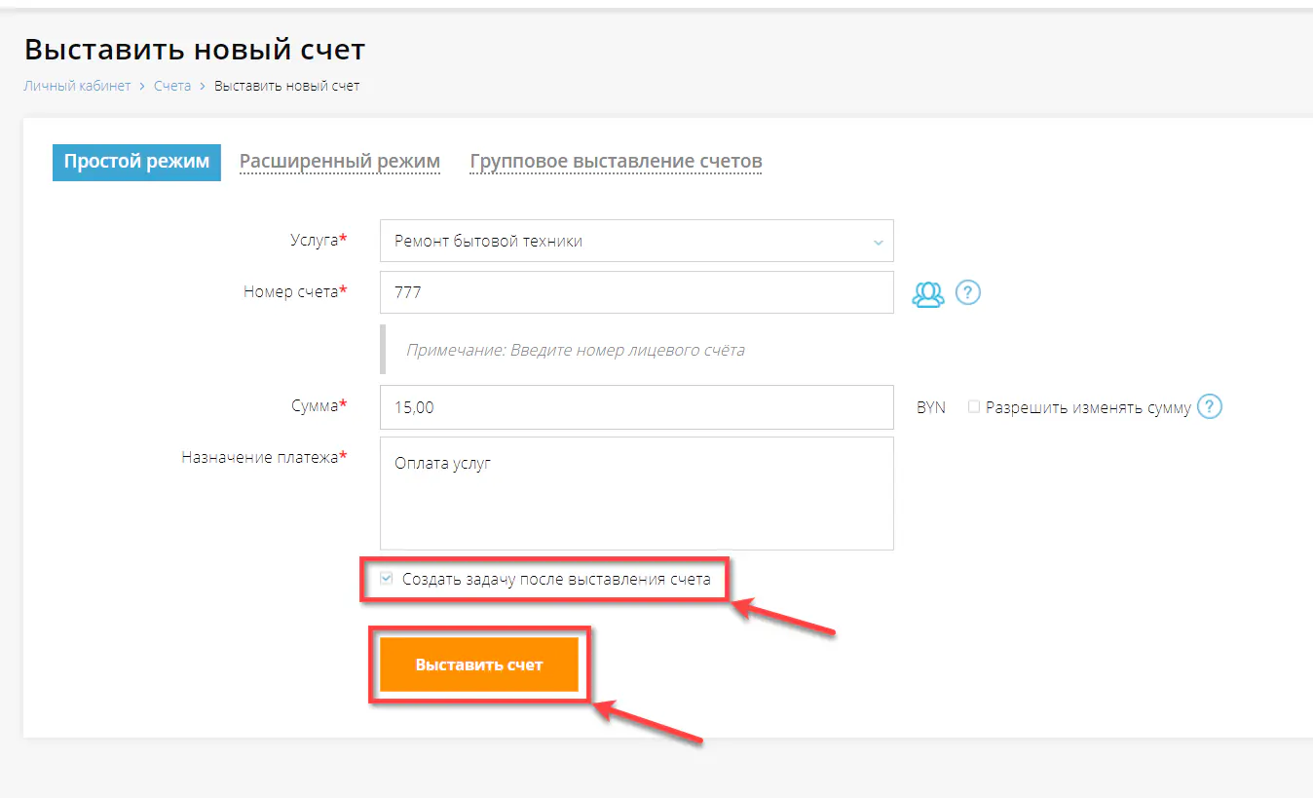This screenshot has height=798, width=1313.
Task: Click 'Выставить новый счет' breadcrumb item
Action: click(x=286, y=86)
